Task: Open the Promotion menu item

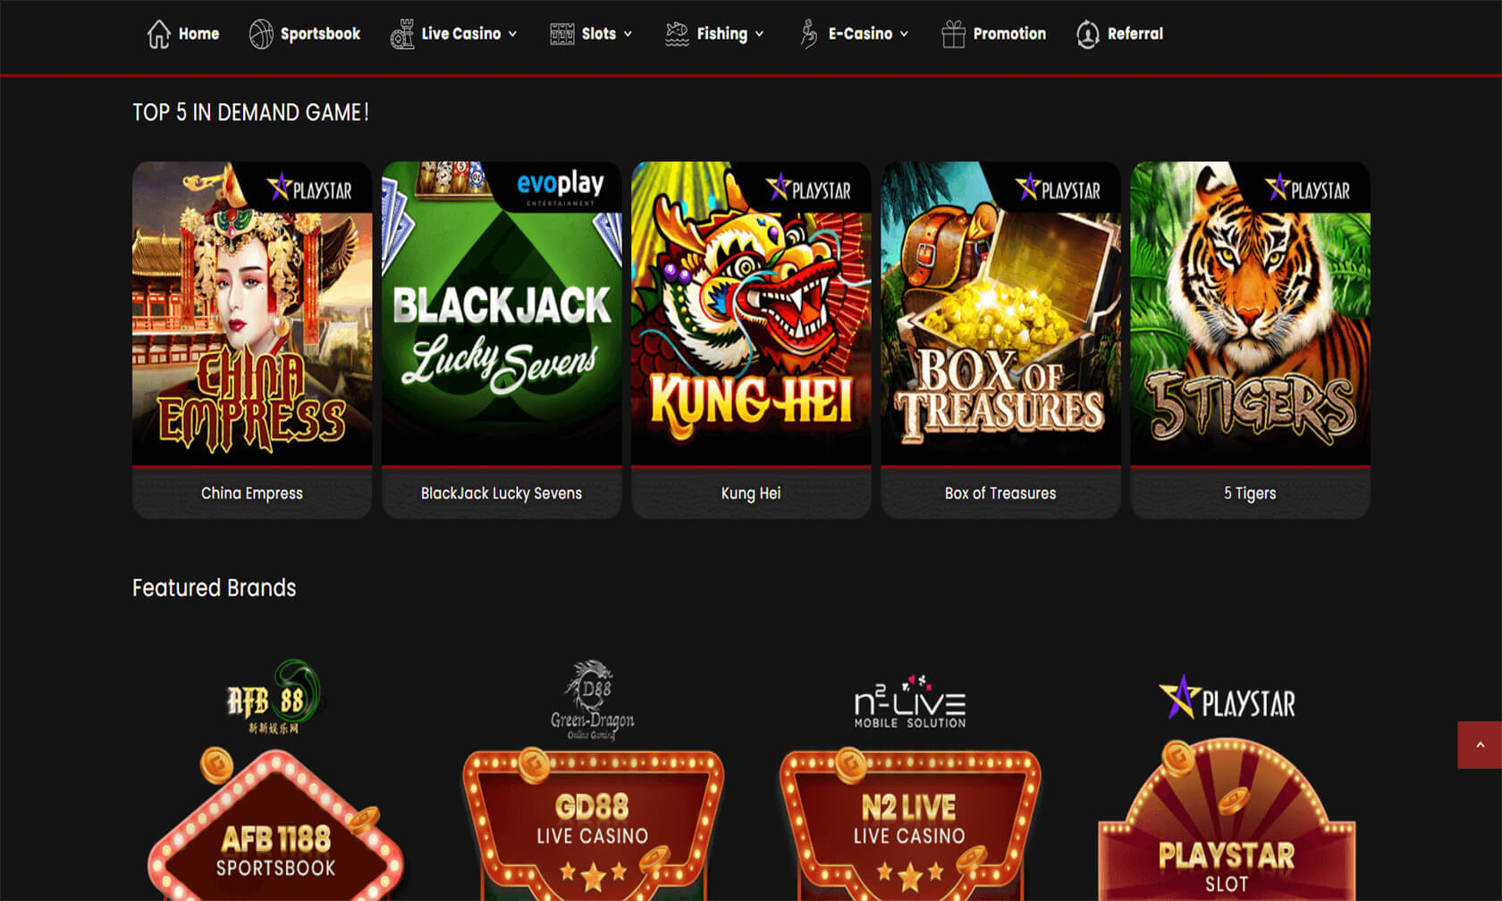Action: pos(993,34)
